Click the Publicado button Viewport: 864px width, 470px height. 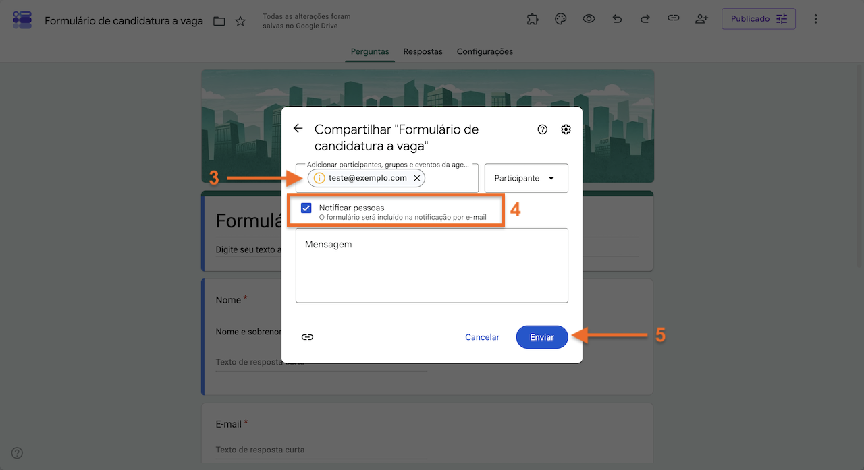point(759,19)
